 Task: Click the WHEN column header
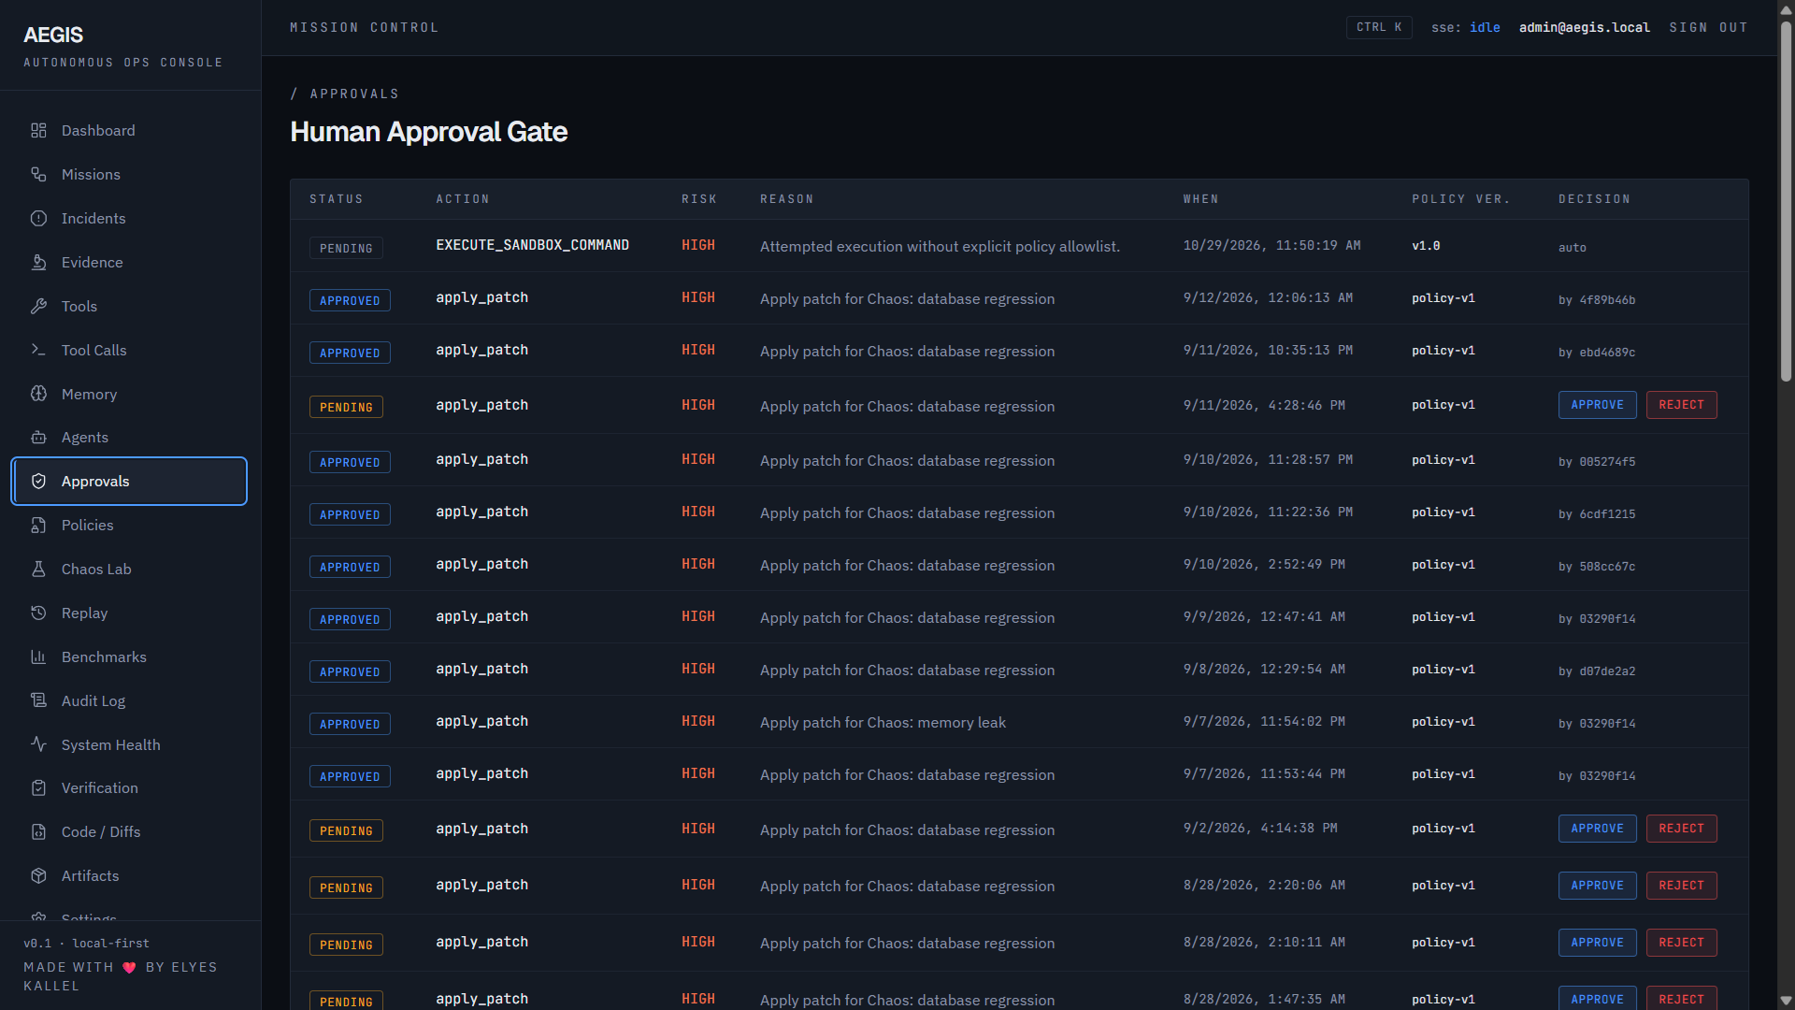tap(1200, 199)
